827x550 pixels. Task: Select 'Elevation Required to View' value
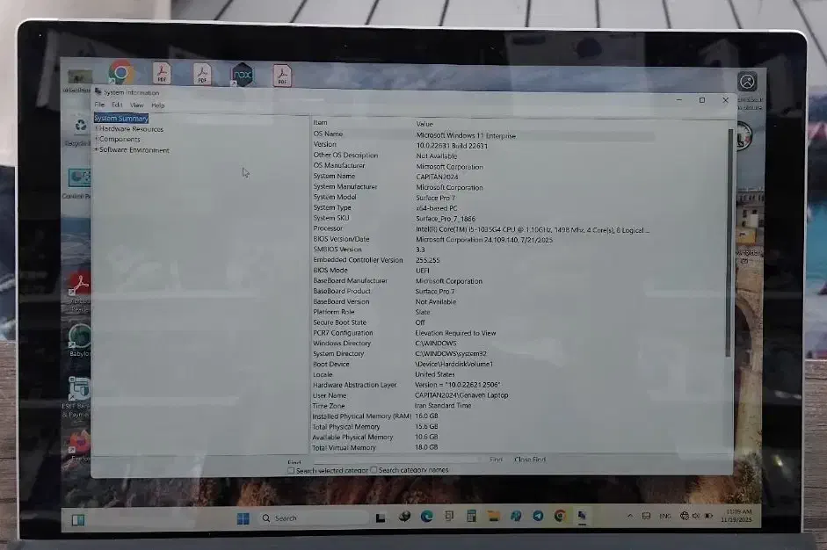(x=455, y=333)
